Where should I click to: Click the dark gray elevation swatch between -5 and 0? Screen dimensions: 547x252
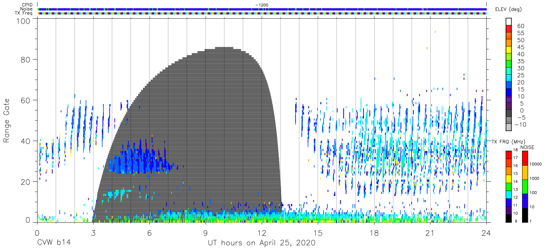(510, 113)
